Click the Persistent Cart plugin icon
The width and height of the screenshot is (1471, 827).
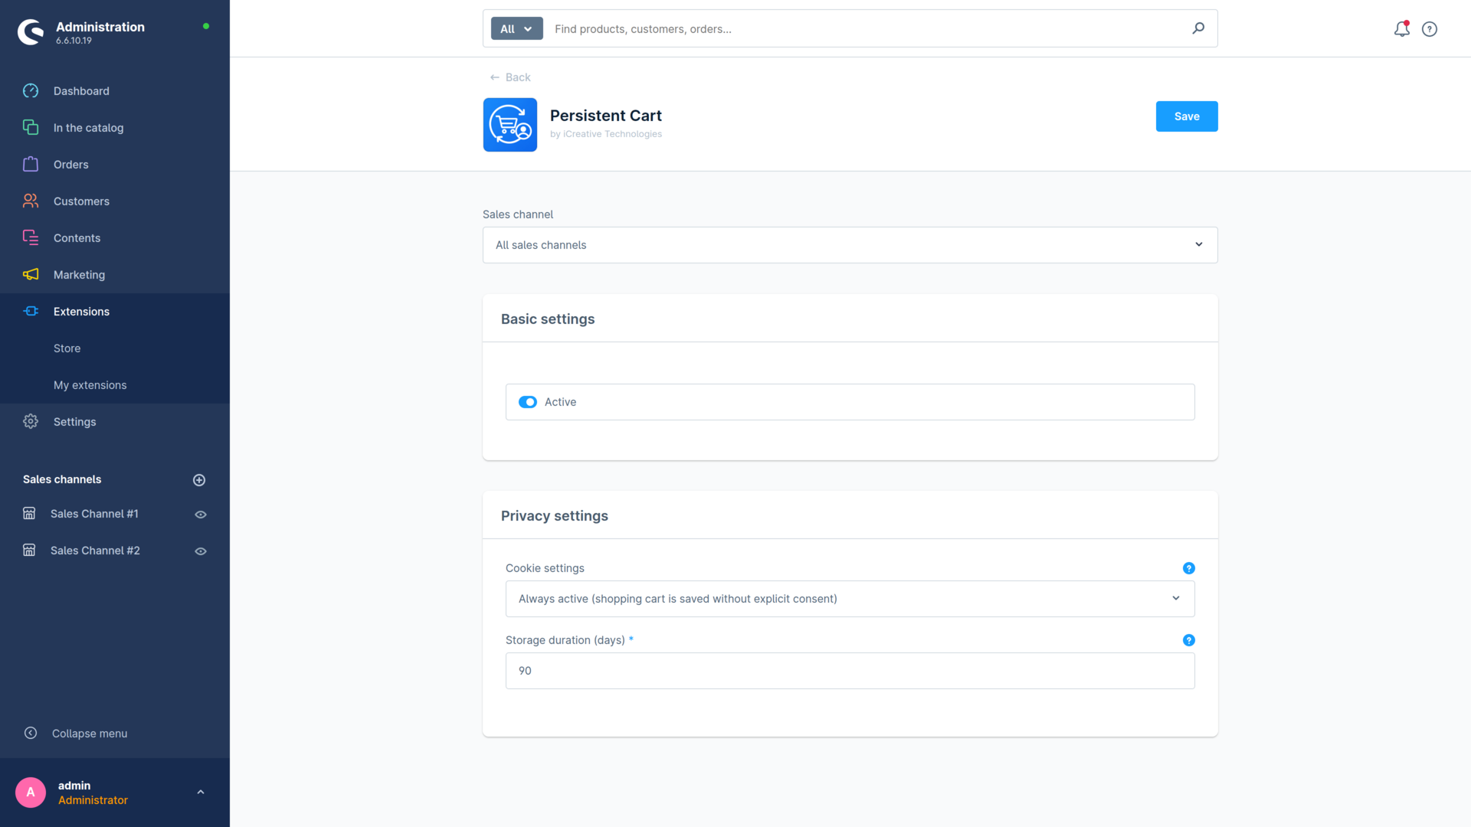coord(510,125)
